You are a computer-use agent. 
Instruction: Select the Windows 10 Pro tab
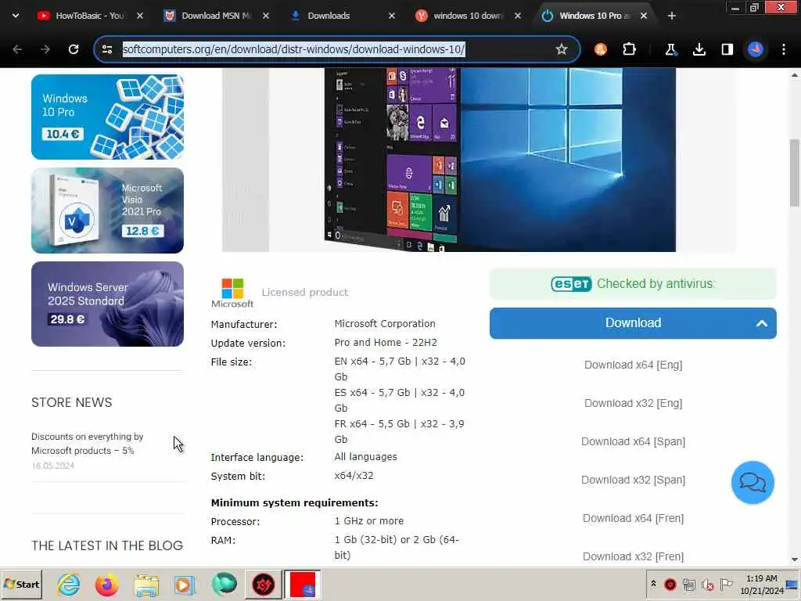coord(594,16)
